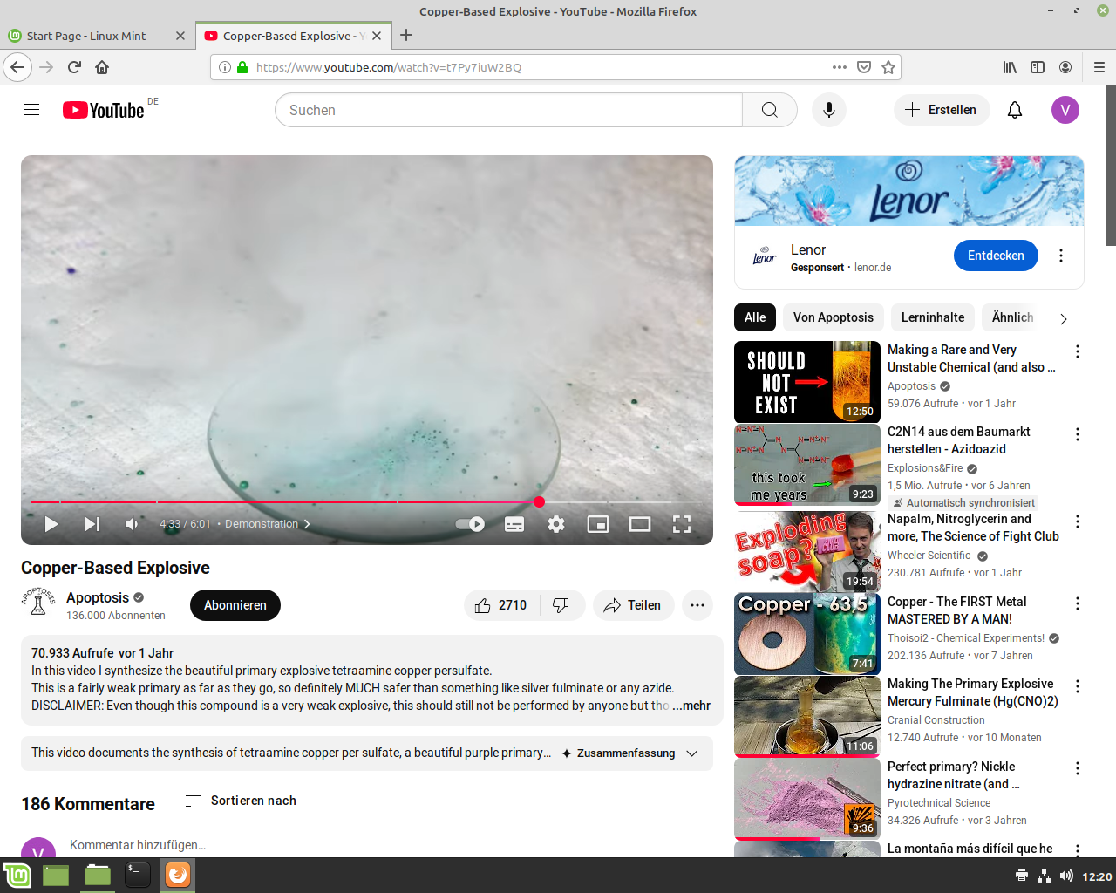
Task: Select the Ähnlich chip
Action: [1013, 317]
